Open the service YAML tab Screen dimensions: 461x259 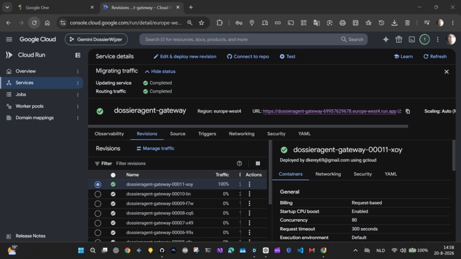tap(304, 134)
